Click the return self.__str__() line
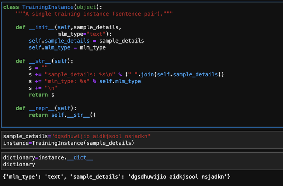283x186 pixels. [62, 115]
